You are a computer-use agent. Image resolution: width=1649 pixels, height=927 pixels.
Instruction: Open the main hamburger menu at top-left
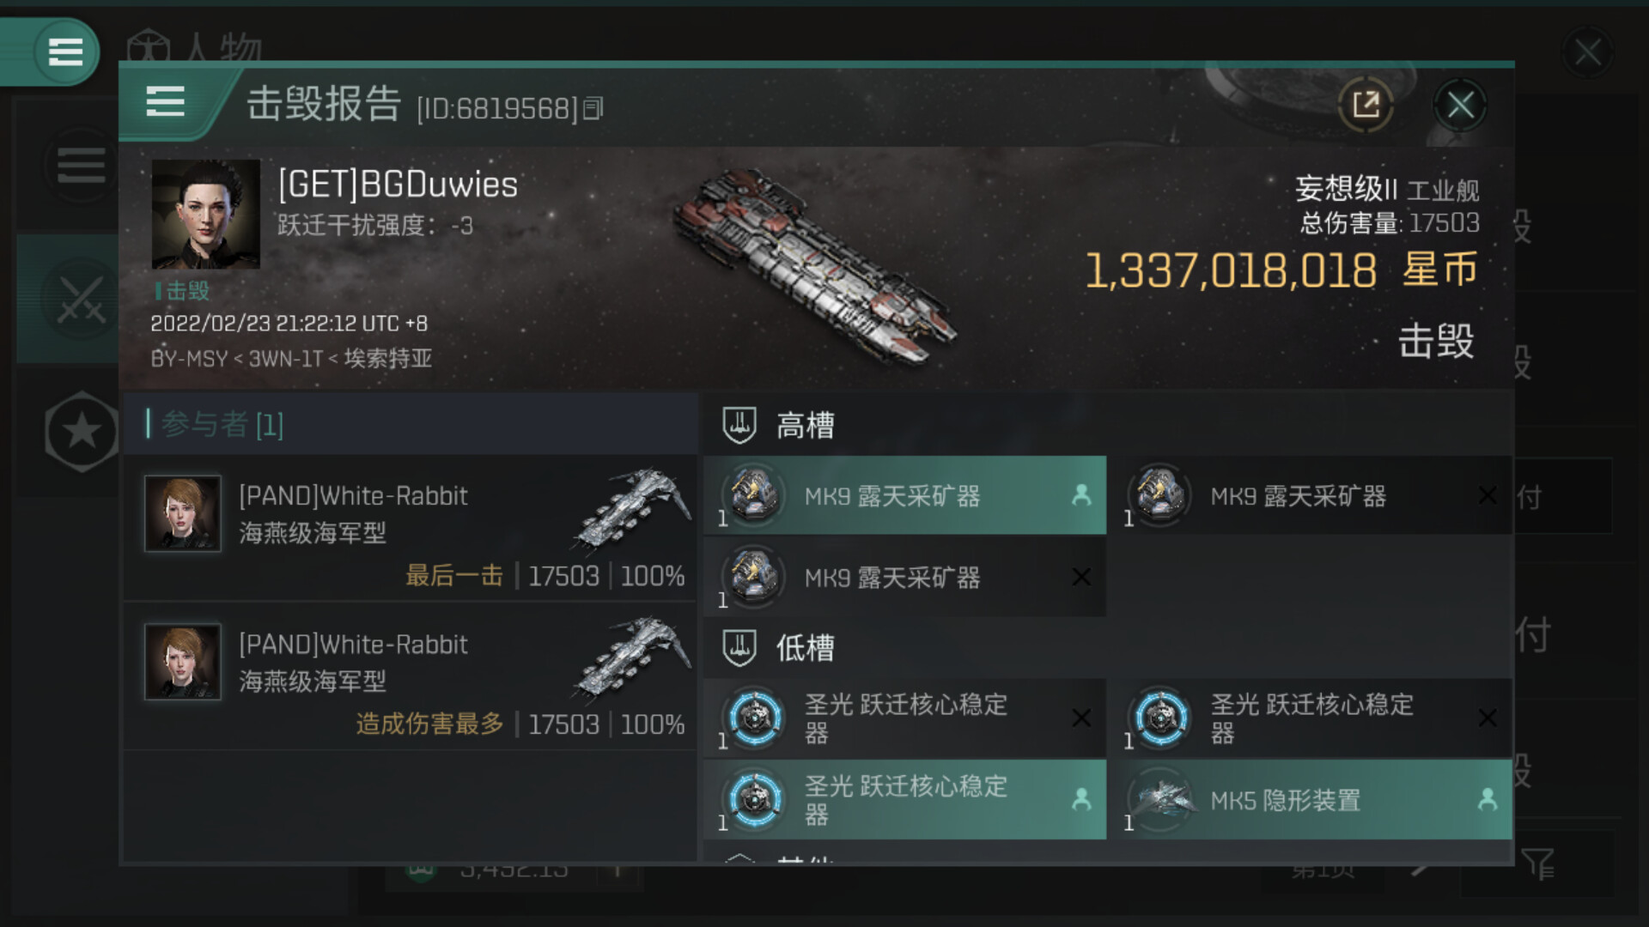[65, 51]
